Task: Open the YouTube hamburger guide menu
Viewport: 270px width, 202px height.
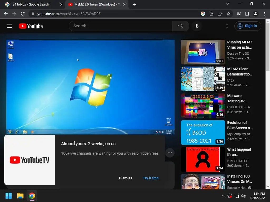Action: pos(9,26)
